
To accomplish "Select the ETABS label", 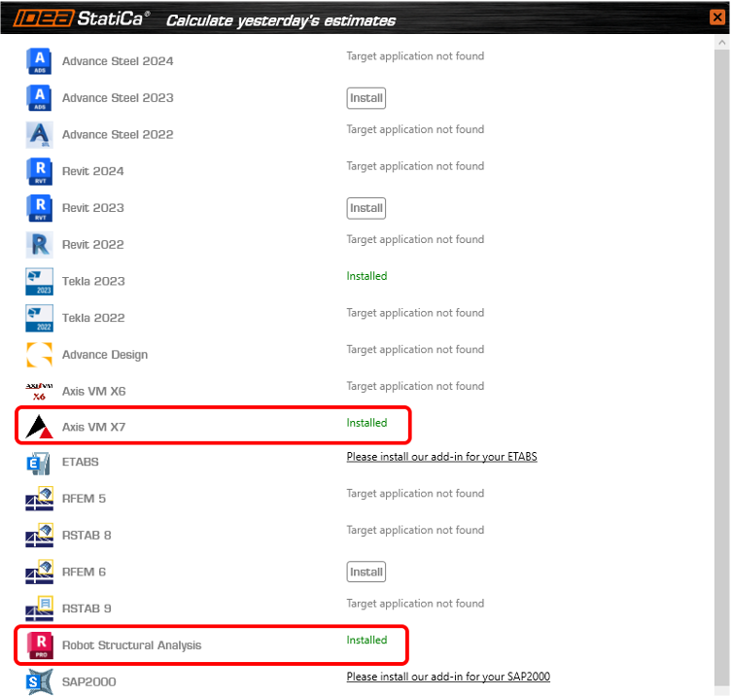I will [80, 462].
